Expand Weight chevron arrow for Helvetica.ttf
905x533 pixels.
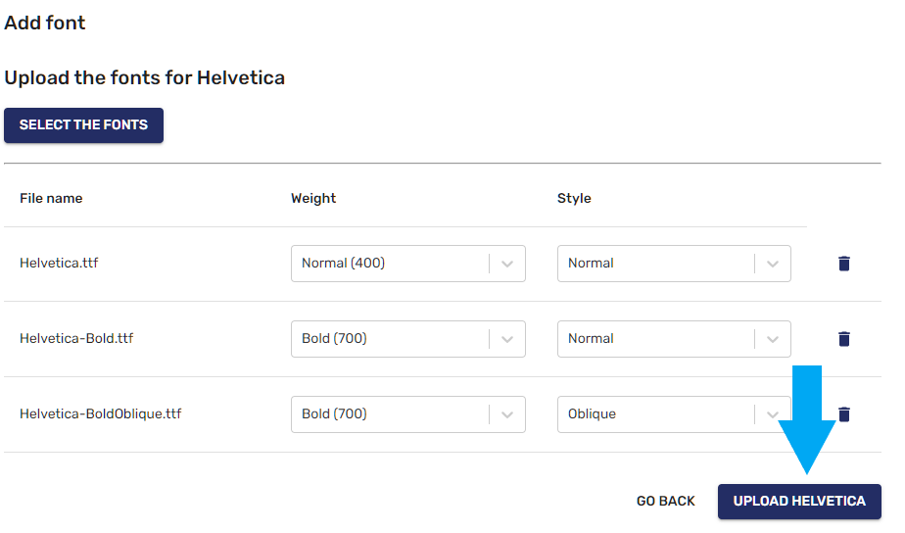point(507,264)
